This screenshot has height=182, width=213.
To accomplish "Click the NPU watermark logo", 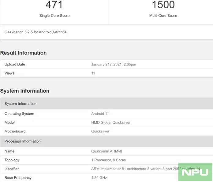I will click(195, 172).
